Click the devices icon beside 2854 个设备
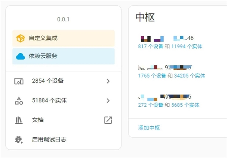Screen dimensions: 227x158 [19, 81]
